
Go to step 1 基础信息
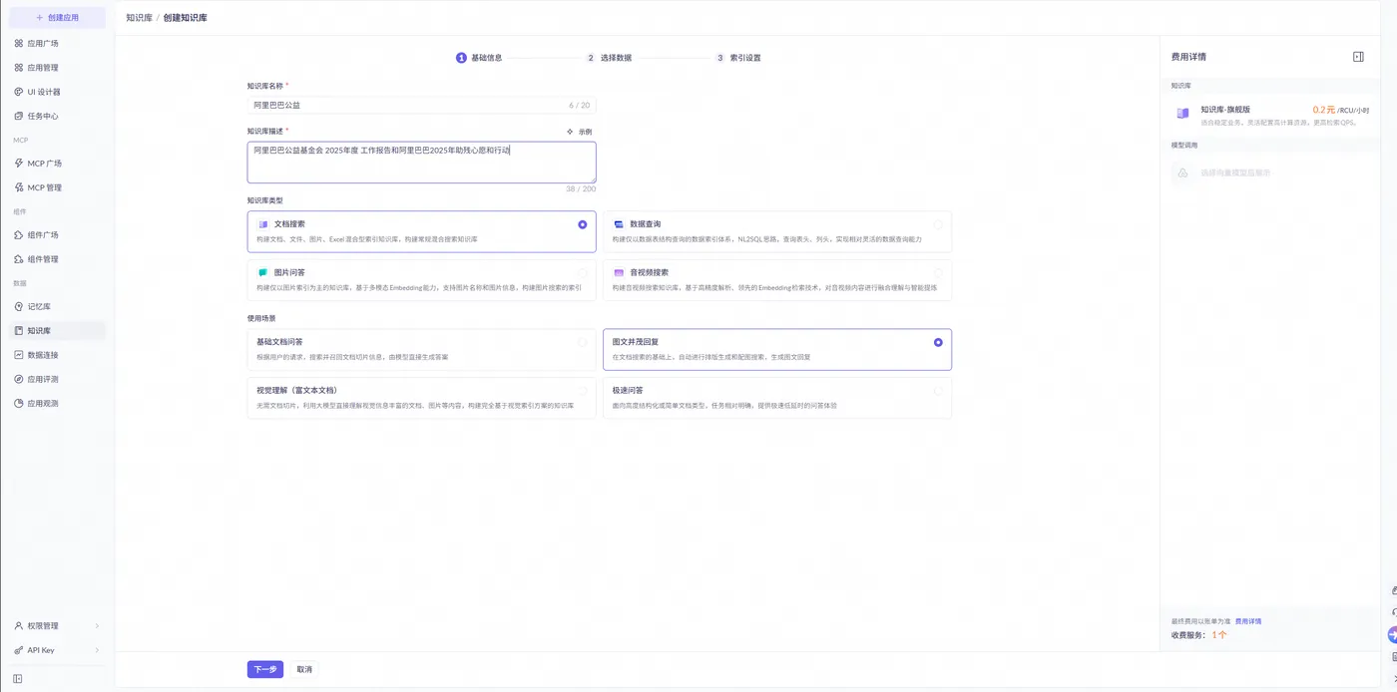479,58
